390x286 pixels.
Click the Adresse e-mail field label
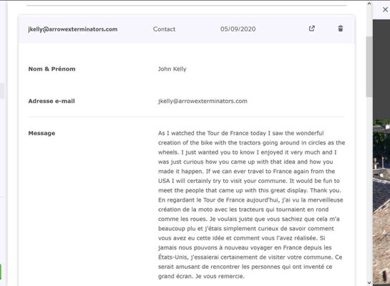[52, 101]
